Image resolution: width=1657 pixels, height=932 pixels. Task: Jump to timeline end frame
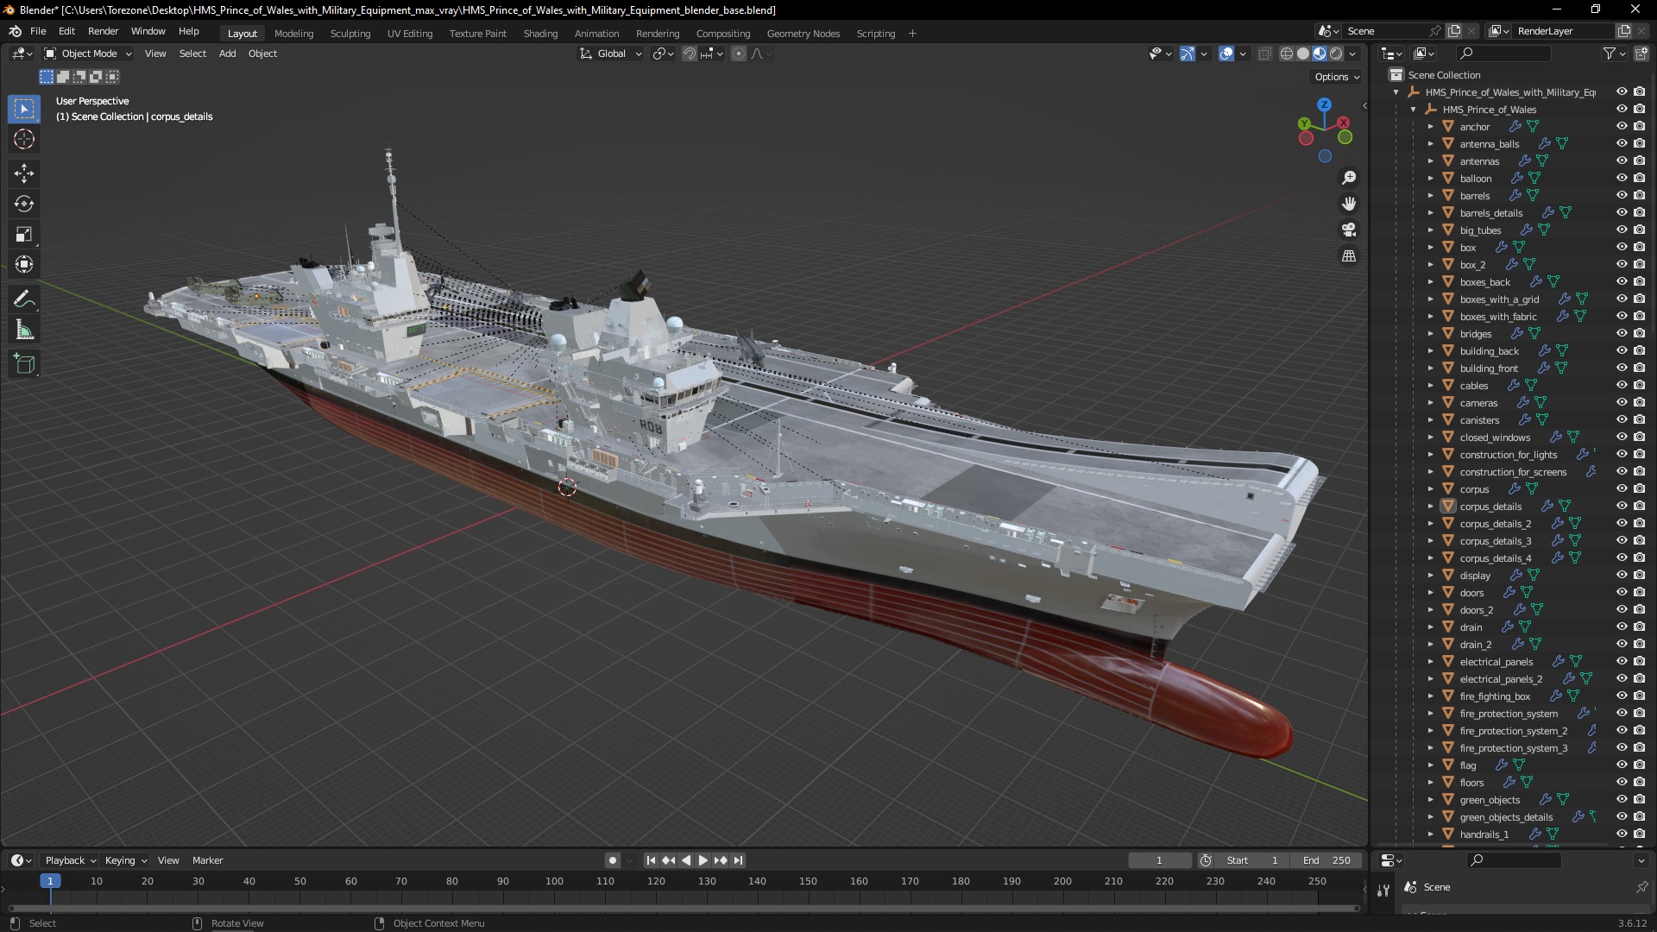pyautogui.click(x=738, y=860)
